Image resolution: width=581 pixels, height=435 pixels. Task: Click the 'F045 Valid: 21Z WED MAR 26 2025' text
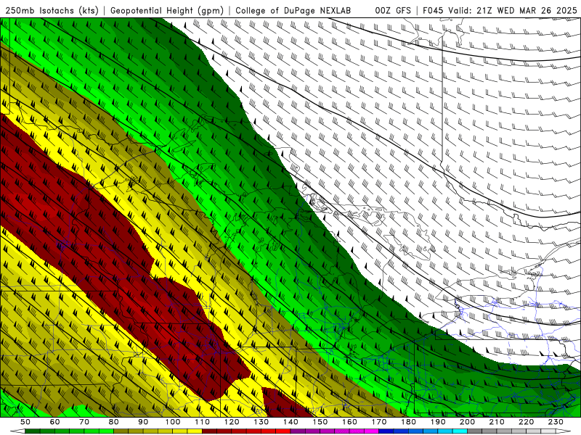pos(500,11)
